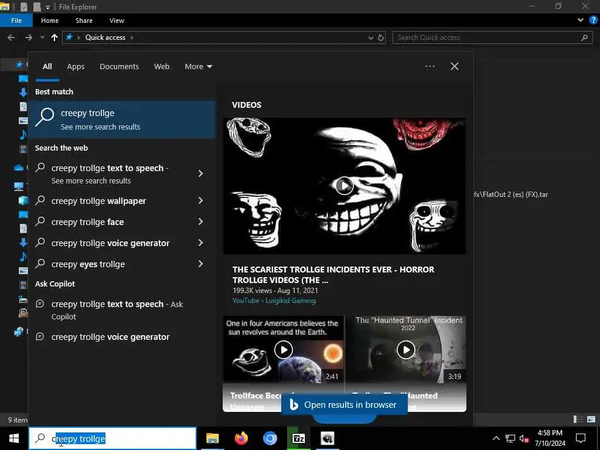This screenshot has height=450, width=600.
Task: Open the search panel three-dot options
Action: click(x=430, y=67)
